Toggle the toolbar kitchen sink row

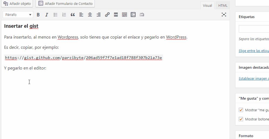tap(125, 15)
